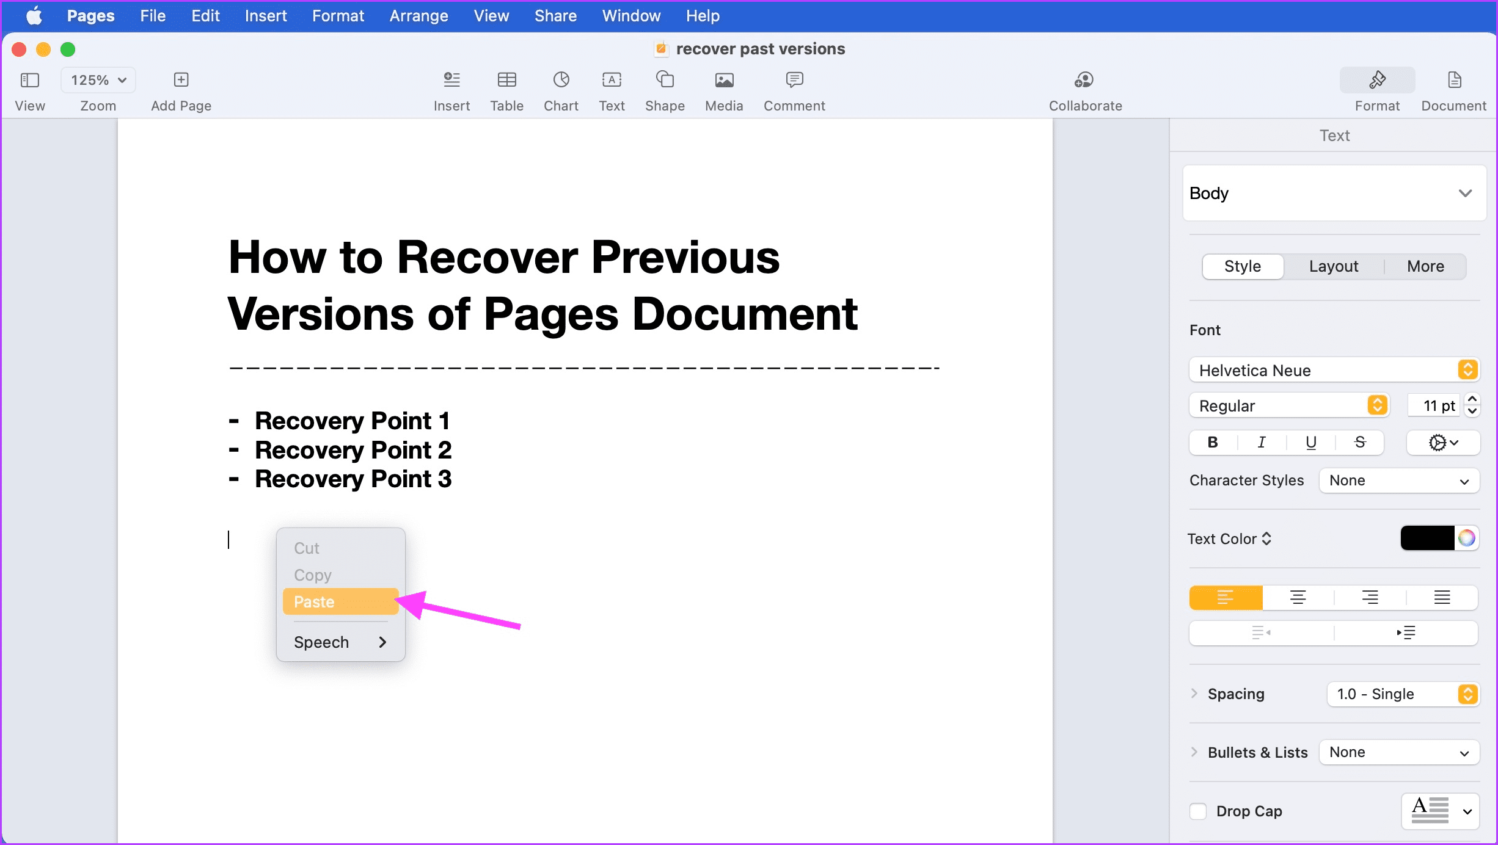This screenshot has width=1498, height=845.
Task: Decrease the paragraph indent level
Action: (1261, 633)
